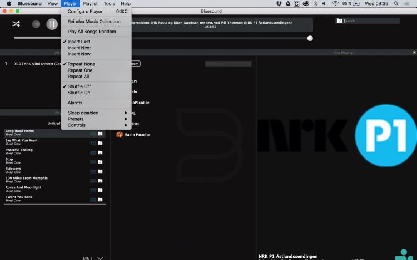Choose Insert Next in the Player menu
417x260 pixels.
(x=96, y=48)
